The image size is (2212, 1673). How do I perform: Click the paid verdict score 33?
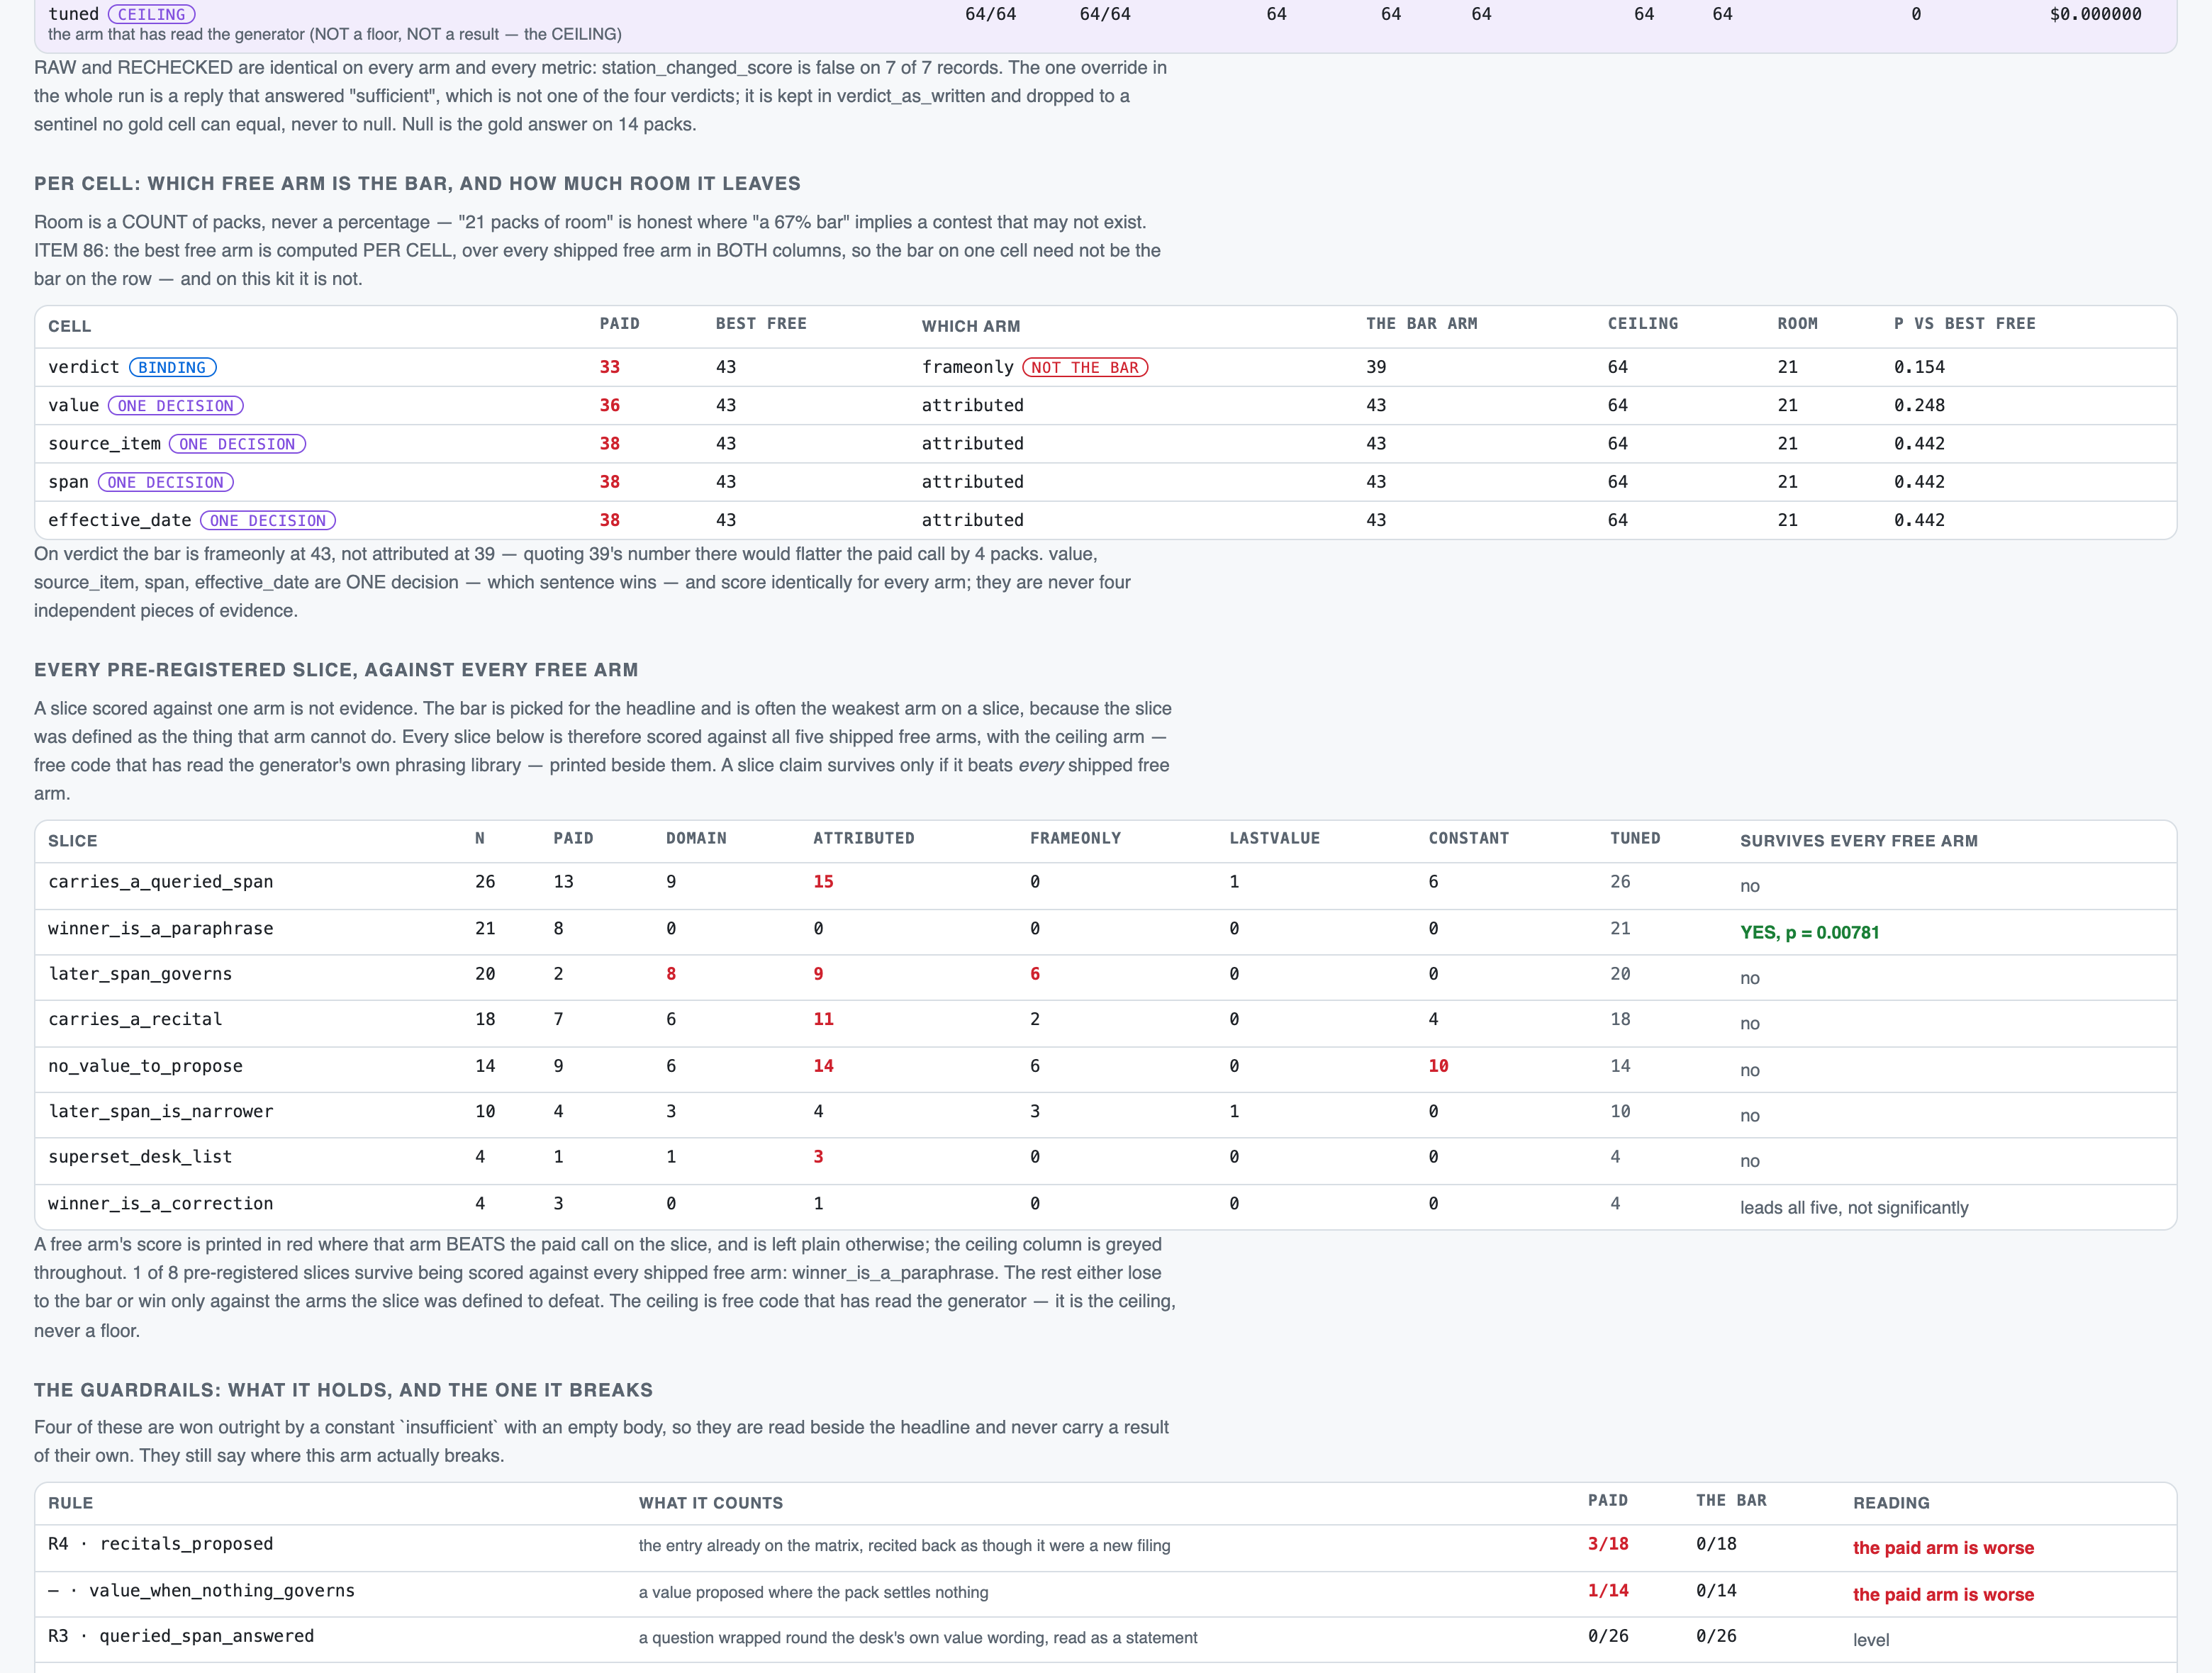pos(609,367)
